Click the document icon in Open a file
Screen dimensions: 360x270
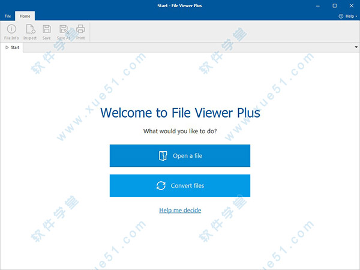click(162, 156)
